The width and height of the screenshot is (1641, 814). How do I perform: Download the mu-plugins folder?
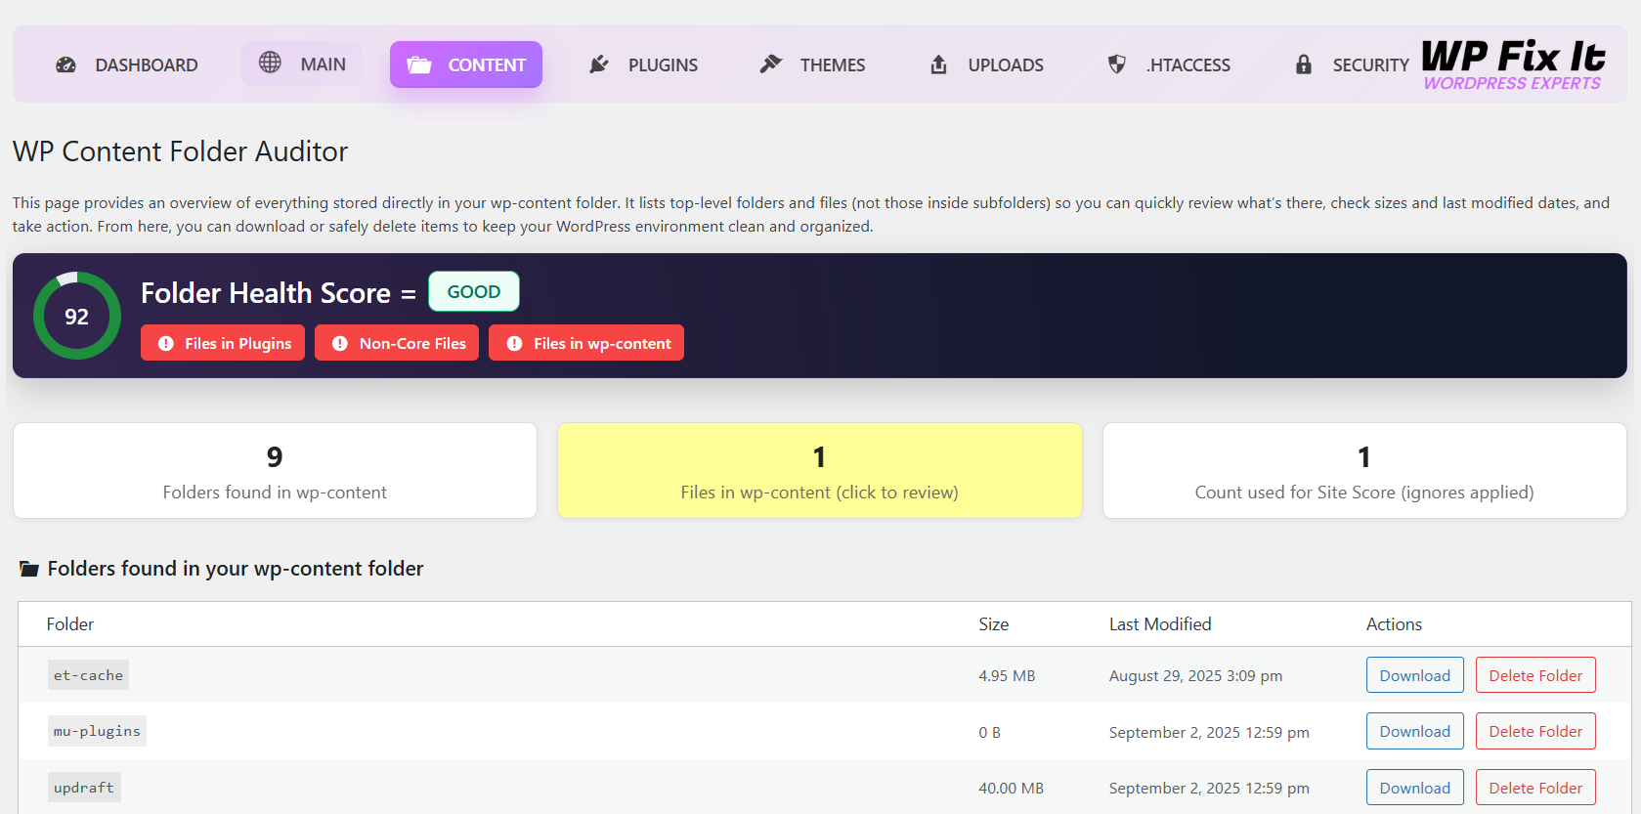coord(1414,731)
